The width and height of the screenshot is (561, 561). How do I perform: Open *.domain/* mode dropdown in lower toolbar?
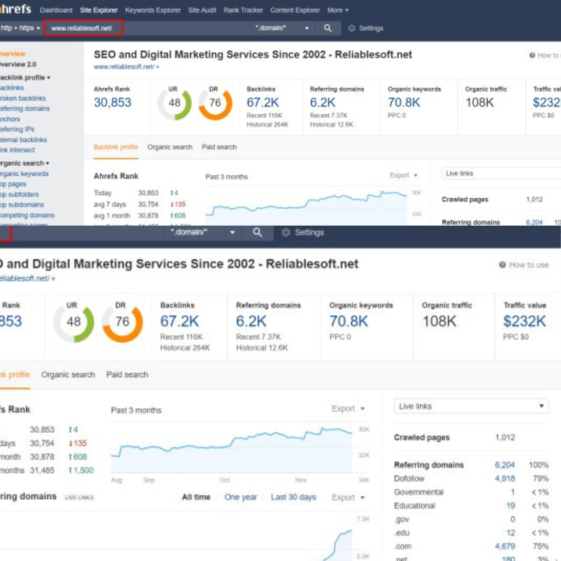click(203, 232)
